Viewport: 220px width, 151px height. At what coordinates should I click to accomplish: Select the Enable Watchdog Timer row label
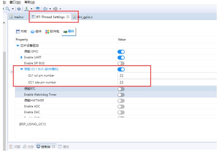(41, 94)
